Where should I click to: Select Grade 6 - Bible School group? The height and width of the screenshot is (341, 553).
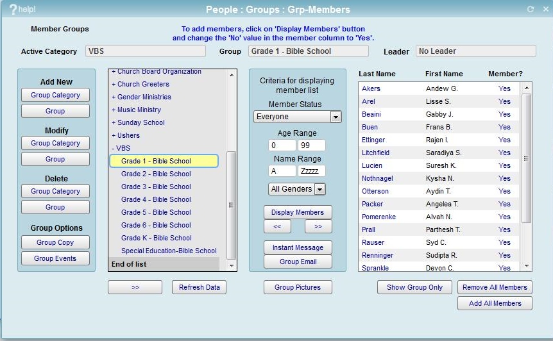pyautogui.click(x=156, y=225)
